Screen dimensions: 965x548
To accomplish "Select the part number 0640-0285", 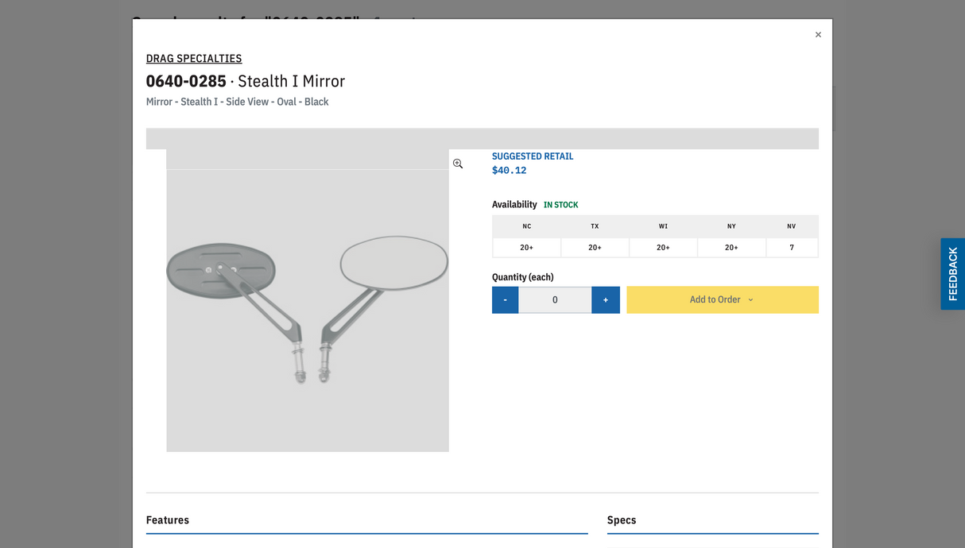I will [x=186, y=81].
